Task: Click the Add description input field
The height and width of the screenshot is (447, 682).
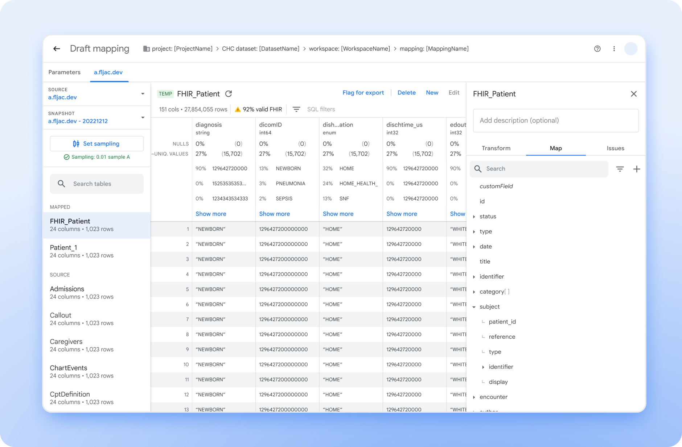Action: click(555, 120)
